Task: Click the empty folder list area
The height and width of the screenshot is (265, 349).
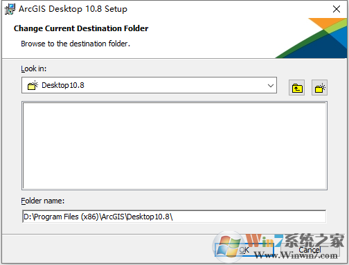Action: click(174, 145)
